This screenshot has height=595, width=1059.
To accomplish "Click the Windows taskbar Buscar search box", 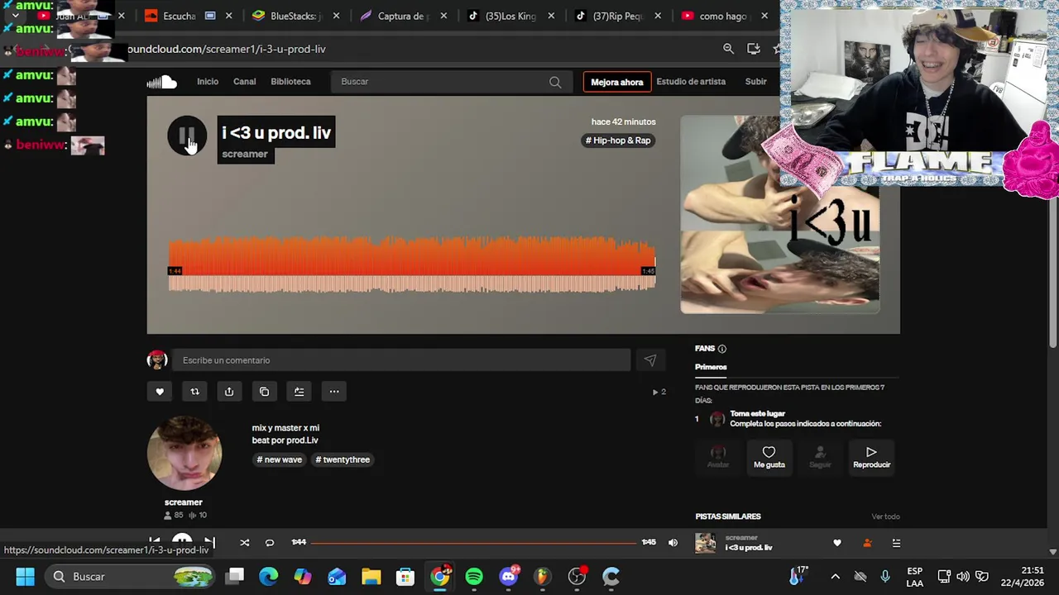I will click(131, 576).
